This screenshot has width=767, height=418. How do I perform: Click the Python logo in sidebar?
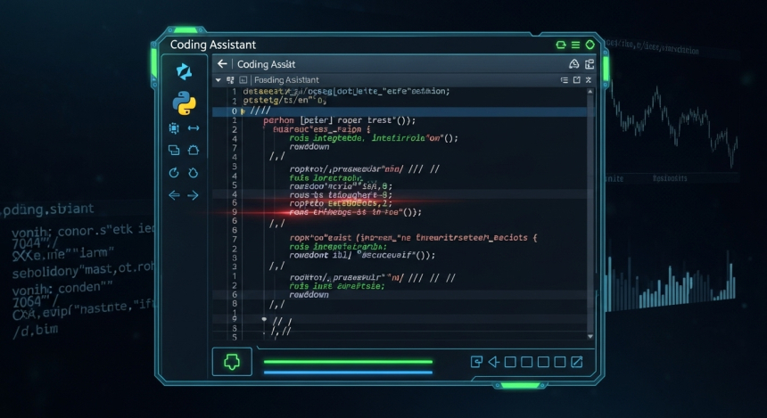click(x=185, y=103)
